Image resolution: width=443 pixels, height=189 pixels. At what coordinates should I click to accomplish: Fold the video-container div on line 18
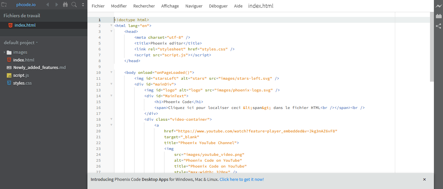pyautogui.click(x=111, y=119)
